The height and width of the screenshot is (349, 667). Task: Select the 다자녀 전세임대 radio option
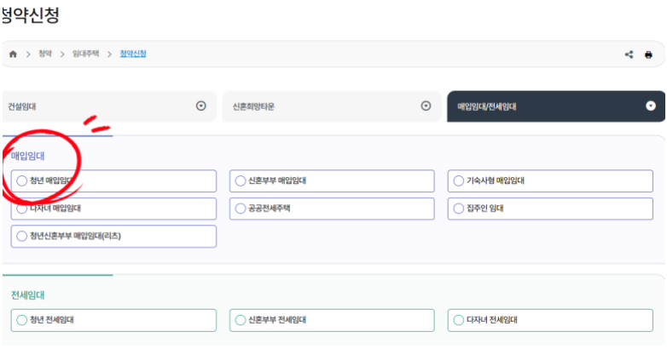pos(459,320)
